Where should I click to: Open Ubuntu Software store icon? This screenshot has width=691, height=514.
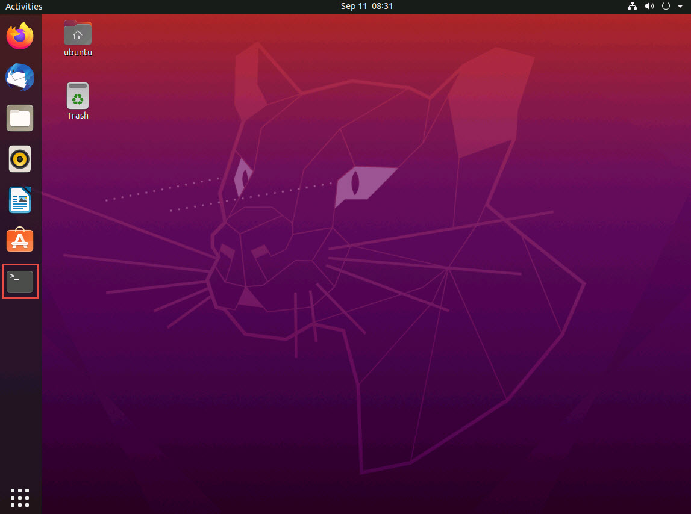20,240
